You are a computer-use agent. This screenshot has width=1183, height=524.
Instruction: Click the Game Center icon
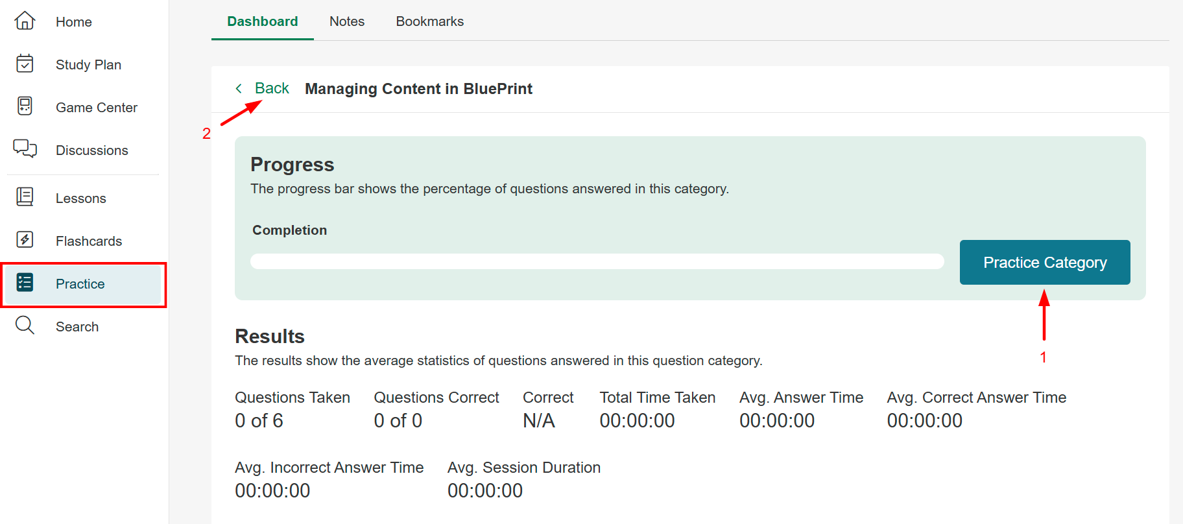(x=25, y=106)
